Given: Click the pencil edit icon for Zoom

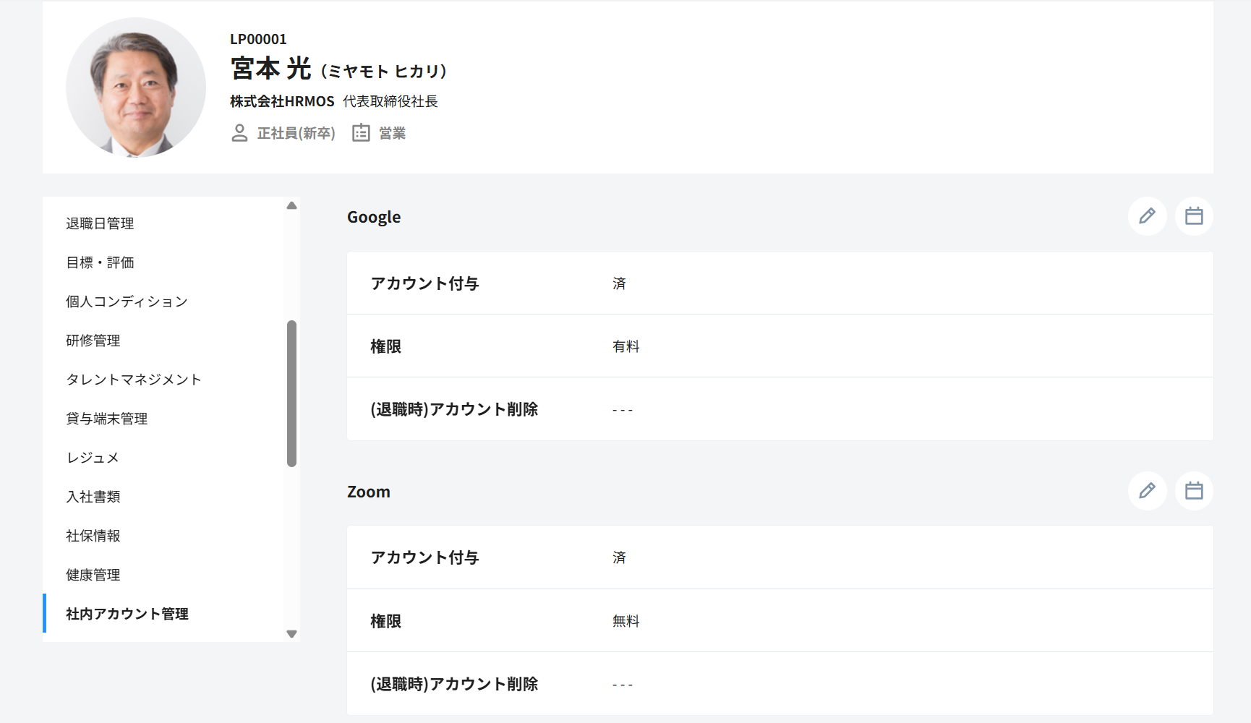Looking at the screenshot, I should point(1147,491).
